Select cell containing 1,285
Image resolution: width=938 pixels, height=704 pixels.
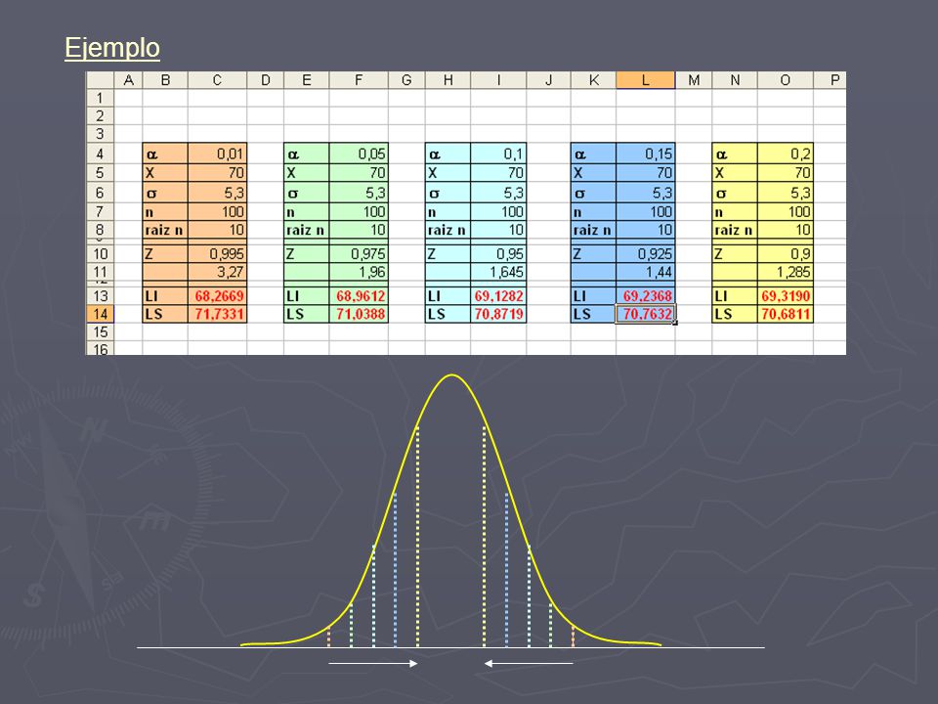tap(786, 272)
